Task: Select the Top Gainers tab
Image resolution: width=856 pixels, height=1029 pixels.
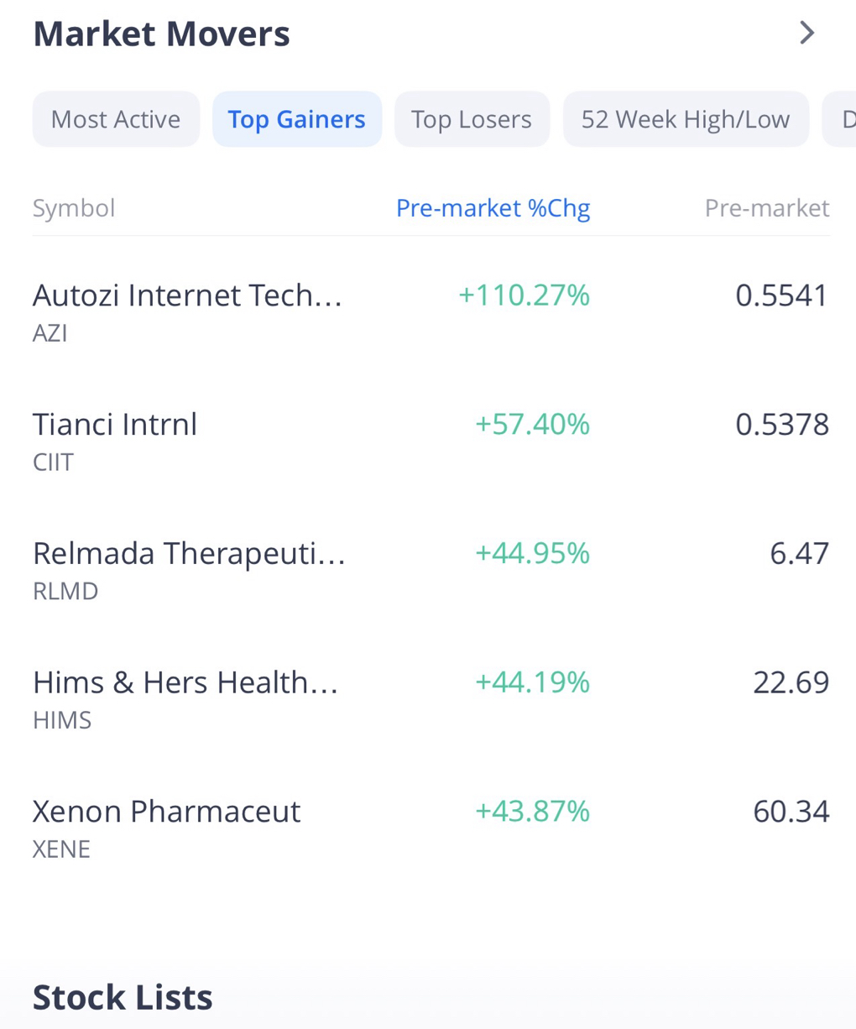Action: [297, 119]
